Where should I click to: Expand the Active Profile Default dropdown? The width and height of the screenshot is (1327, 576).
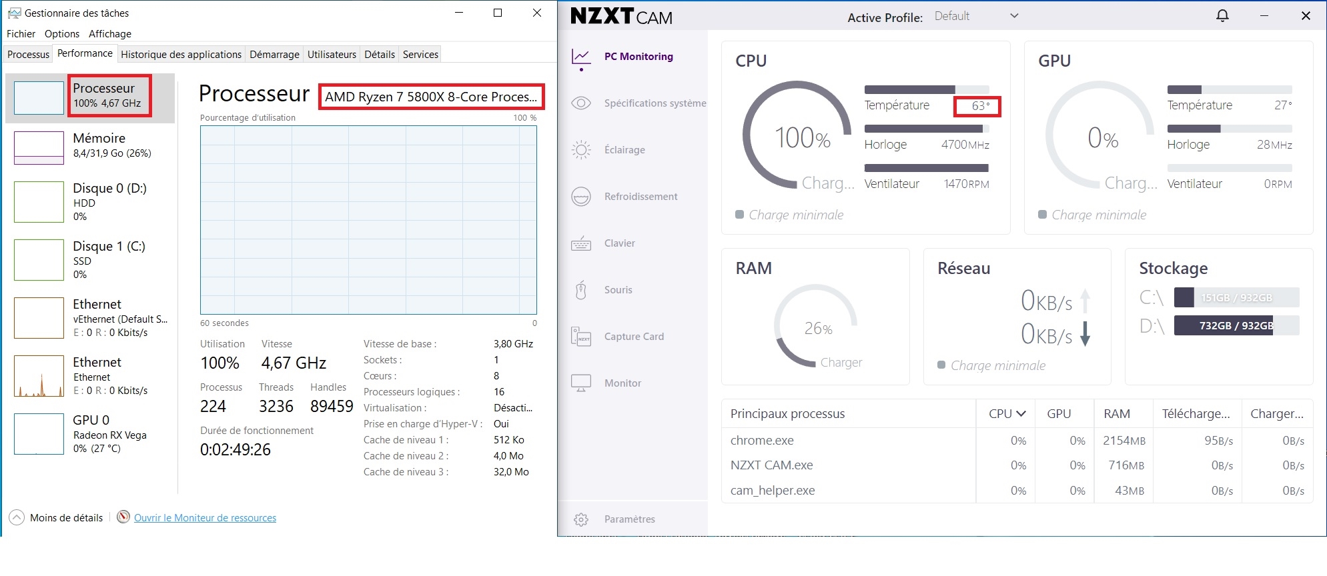coord(1013,16)
